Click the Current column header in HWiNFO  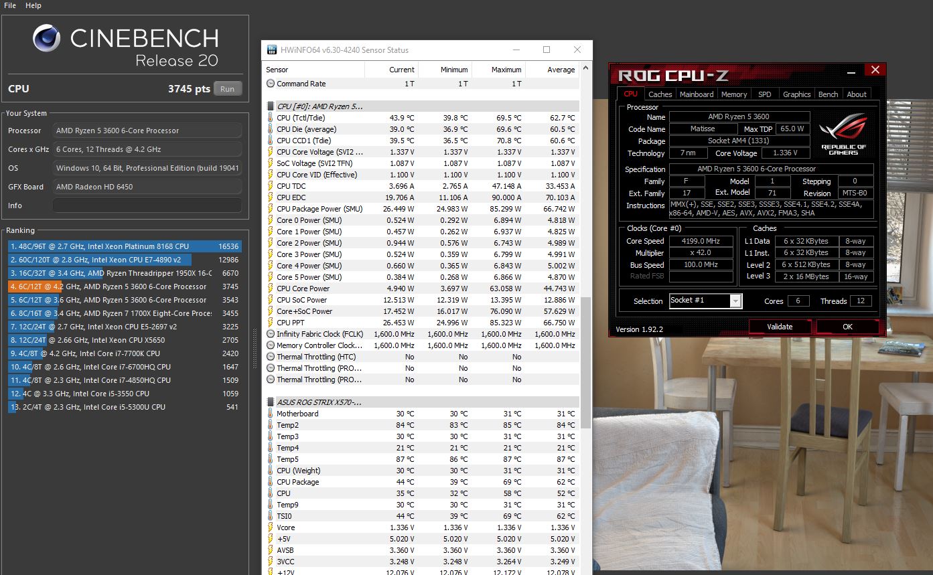click(391, 70)
